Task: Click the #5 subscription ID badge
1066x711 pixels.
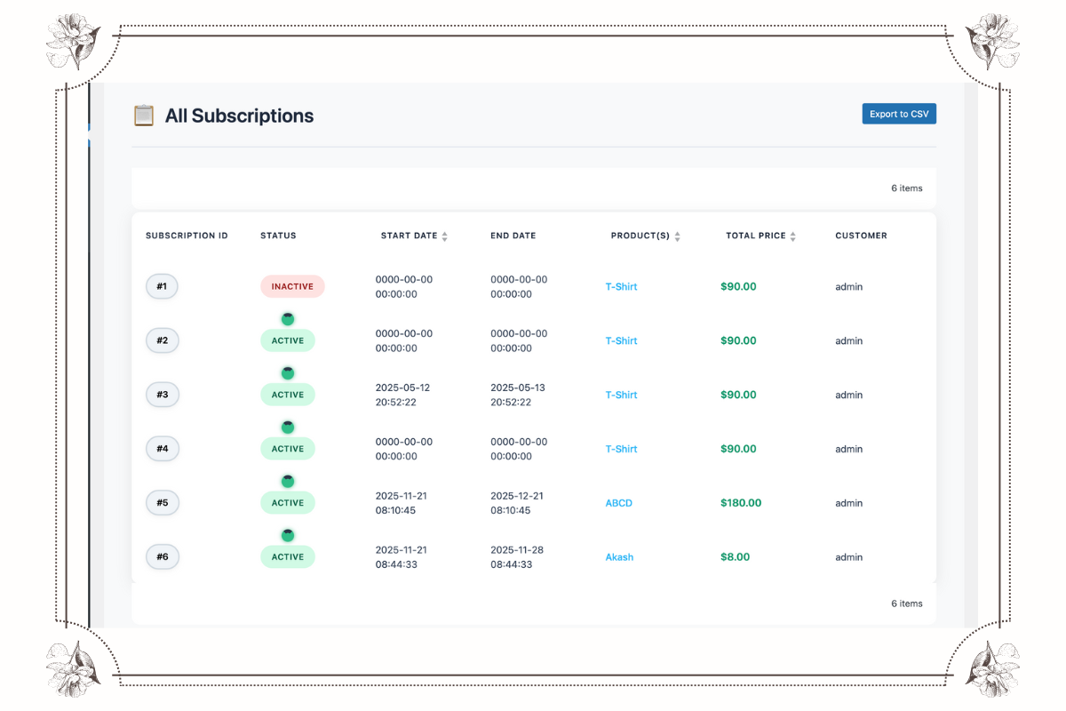Action: pos(162,503)
